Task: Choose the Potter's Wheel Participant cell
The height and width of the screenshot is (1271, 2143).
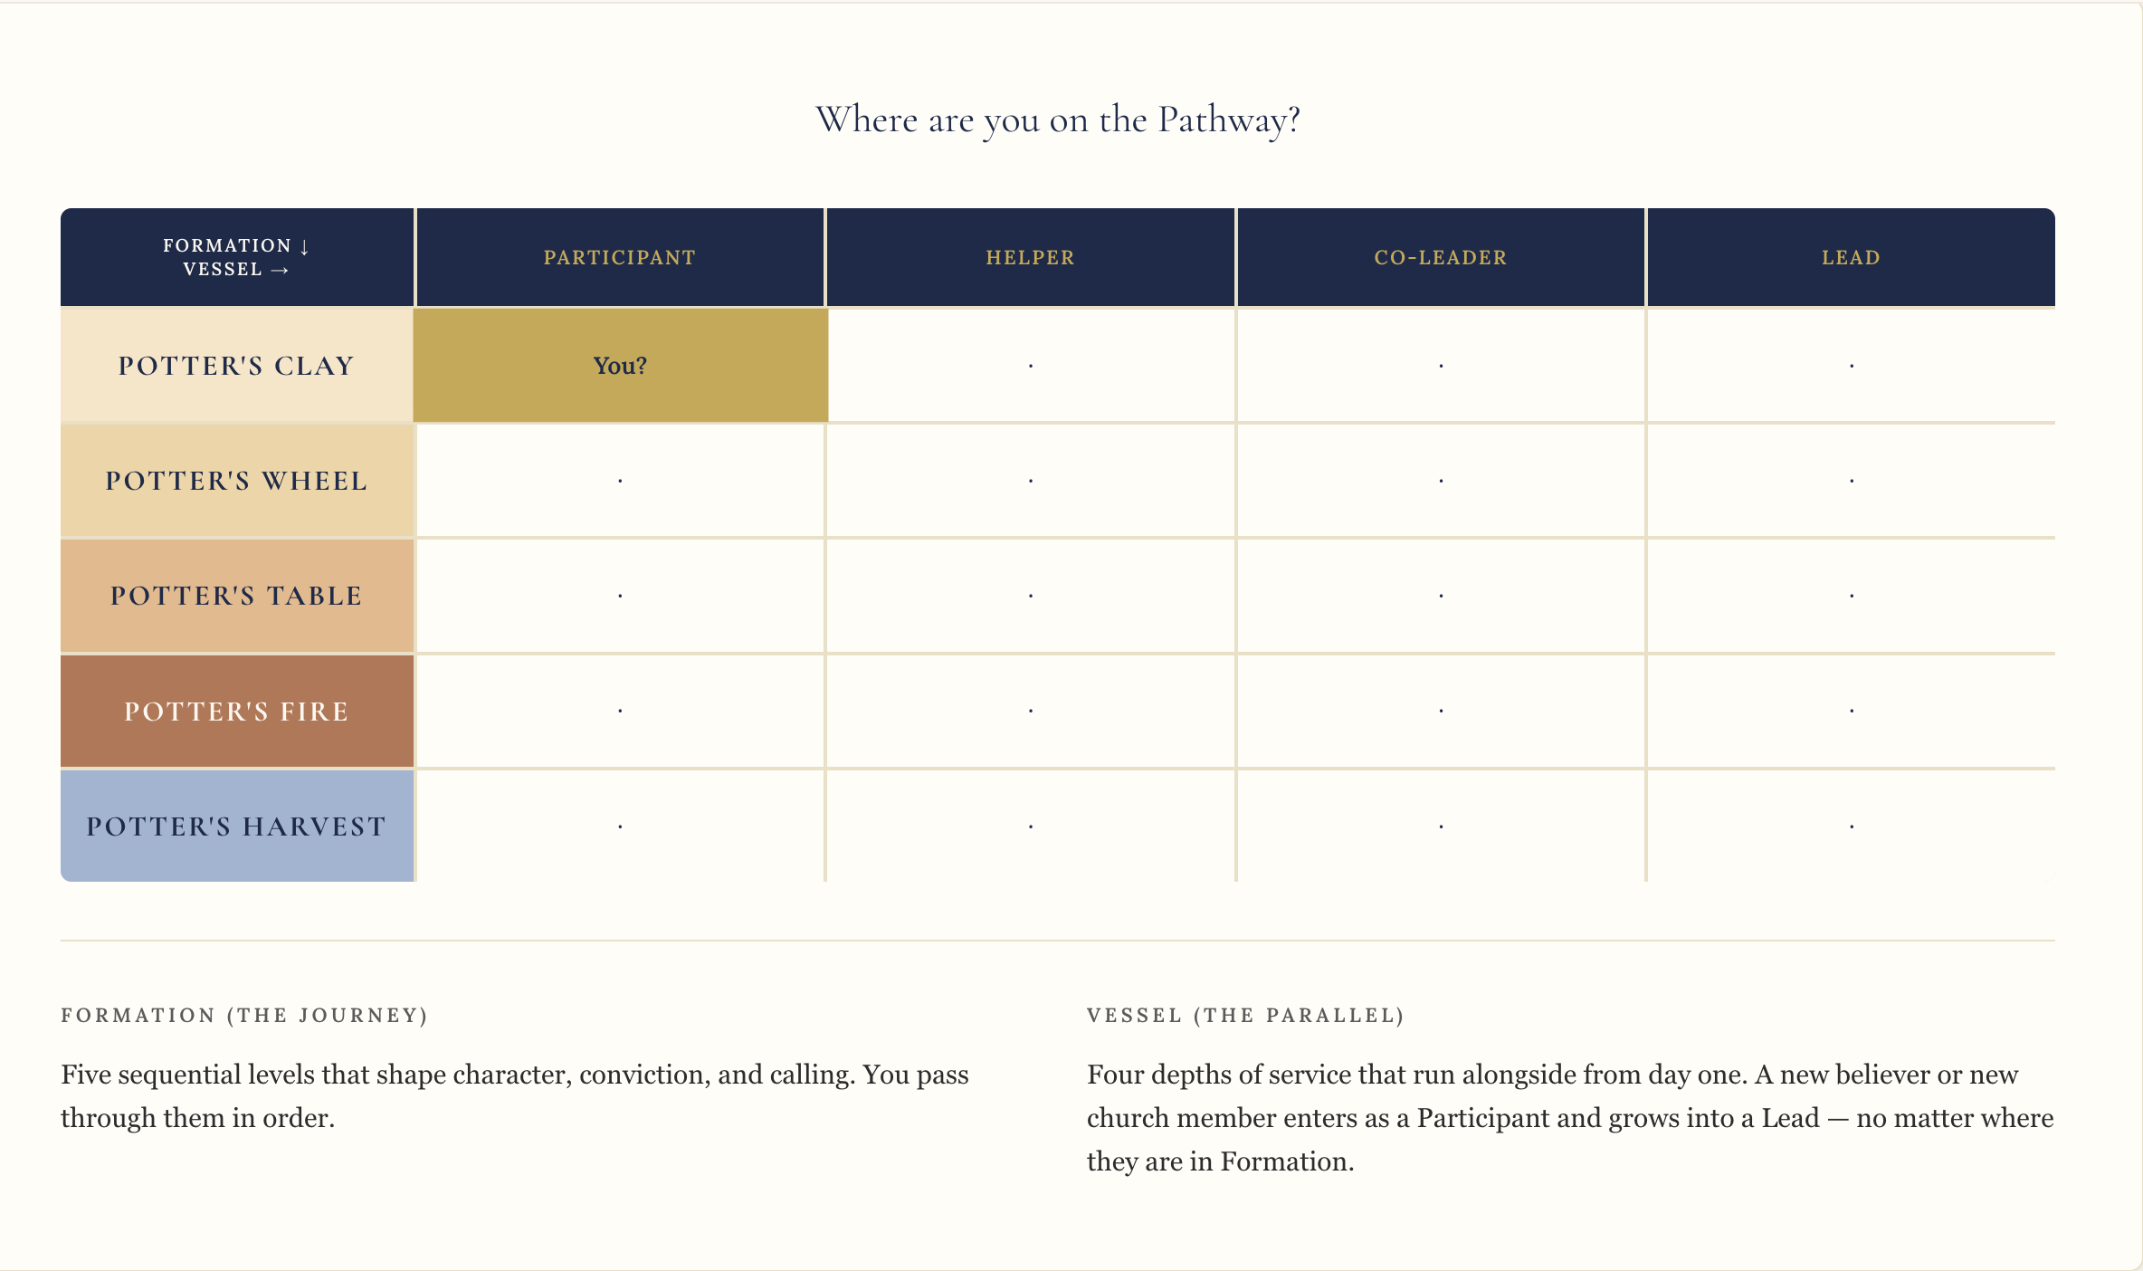Action: pyautogui.click(x=620, y=481)
